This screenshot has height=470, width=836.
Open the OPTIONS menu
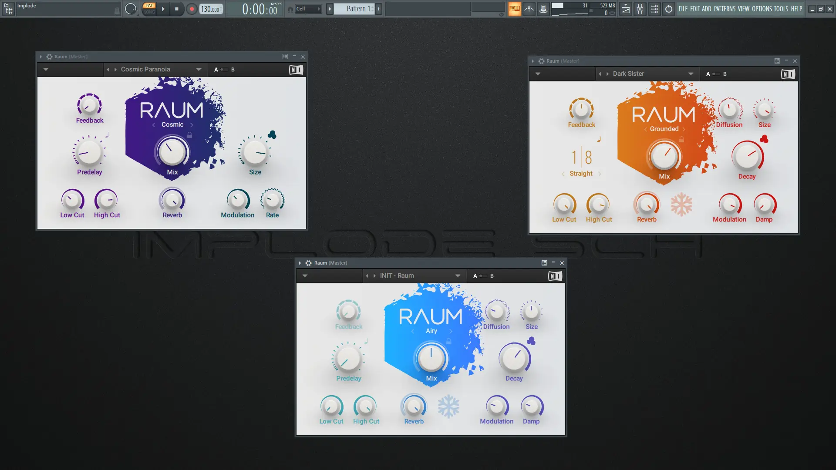click(762, 9)
